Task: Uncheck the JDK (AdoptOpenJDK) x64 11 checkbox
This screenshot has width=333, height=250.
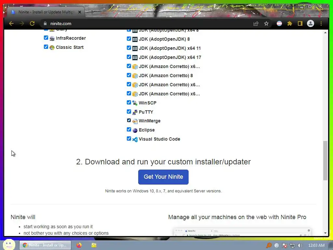Action: pos(129,48)
